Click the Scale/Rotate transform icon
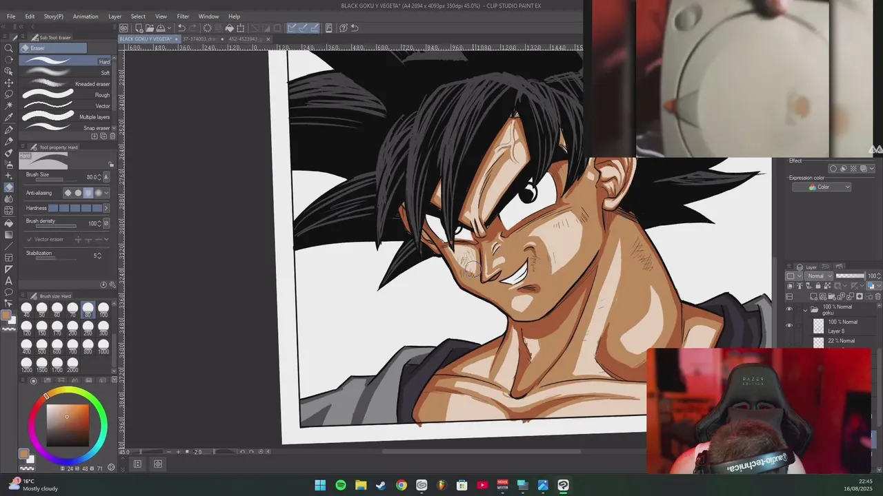The width and height of the screenshot is (883, 496). point(241,28)
